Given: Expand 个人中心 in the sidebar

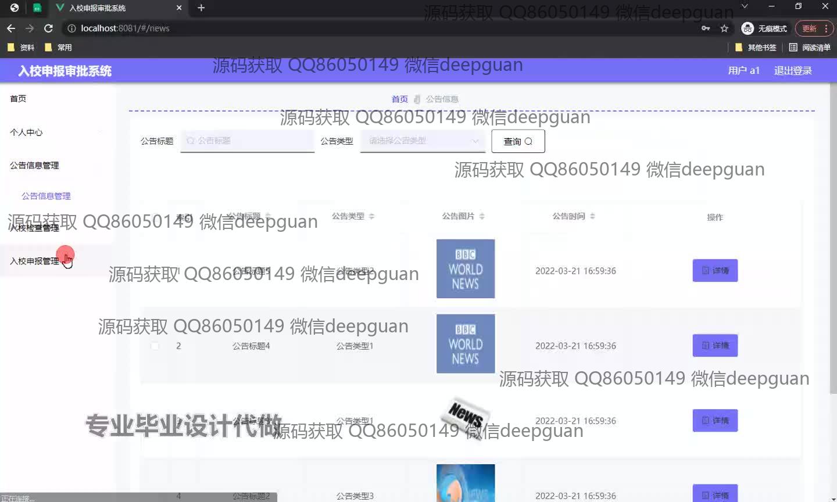Looking at the screenshot, I should point(26,132).
